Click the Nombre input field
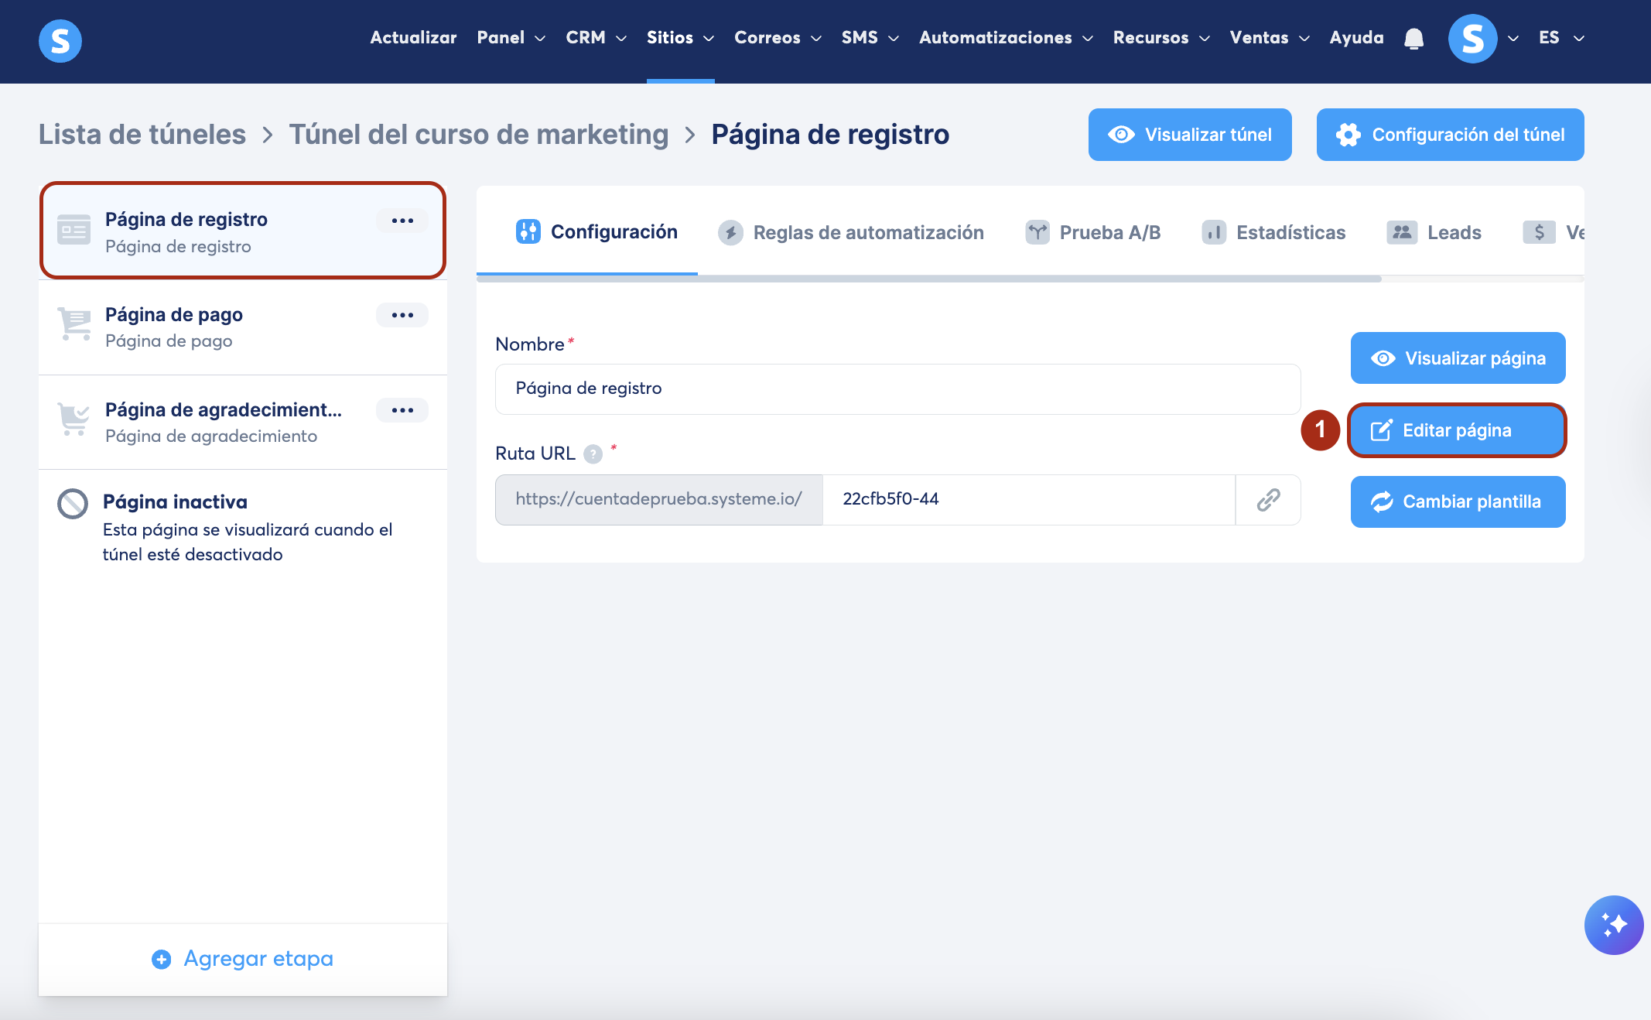This screenshot has width=1651, height=1020. coord(897,388)
